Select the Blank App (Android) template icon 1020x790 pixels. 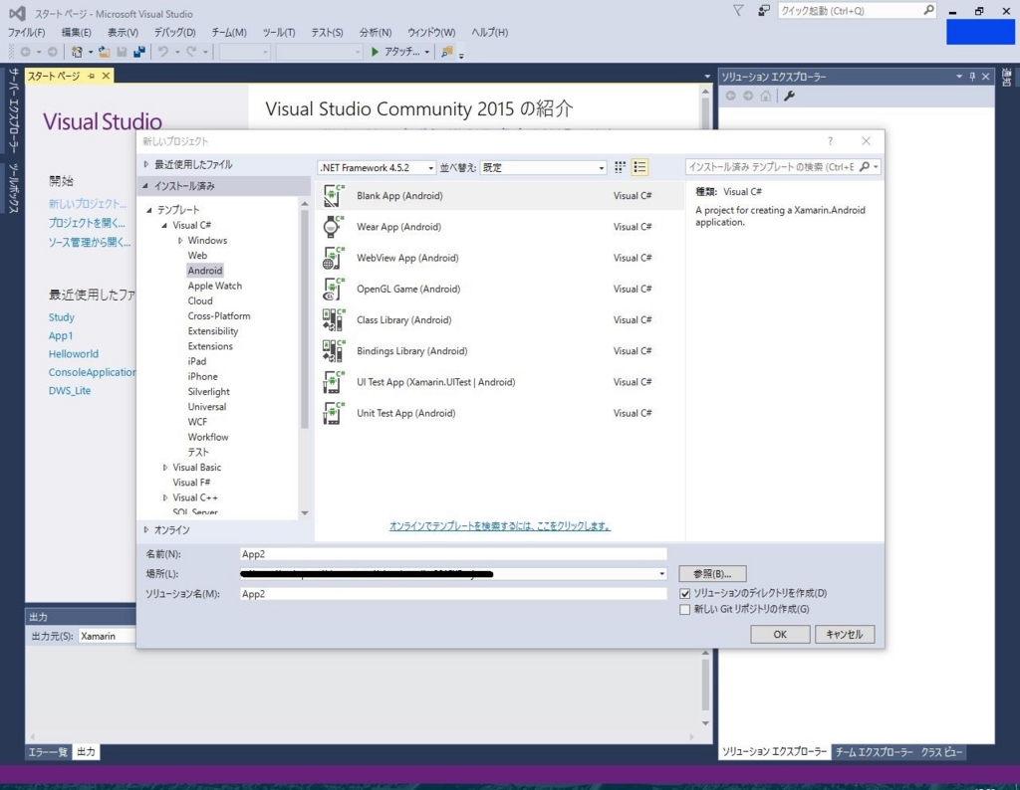pos(334,196)
